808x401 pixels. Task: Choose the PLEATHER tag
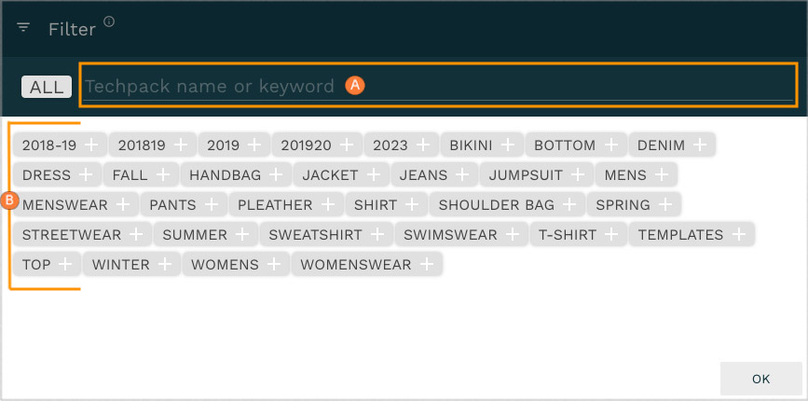(274, 205)
